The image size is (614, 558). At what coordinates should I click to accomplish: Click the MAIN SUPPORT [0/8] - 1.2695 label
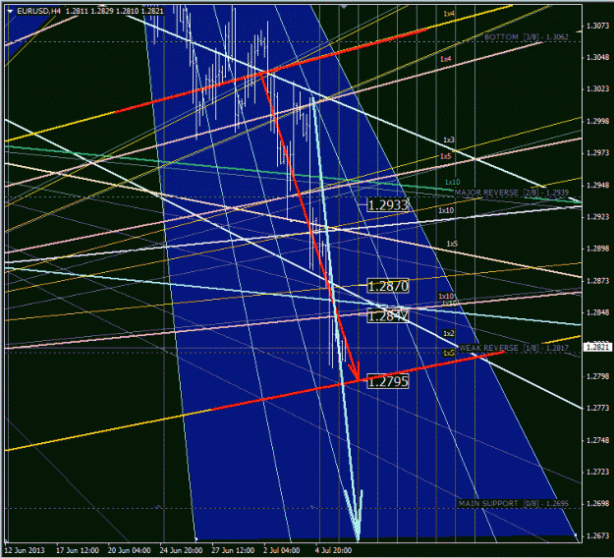click(514, 503)
